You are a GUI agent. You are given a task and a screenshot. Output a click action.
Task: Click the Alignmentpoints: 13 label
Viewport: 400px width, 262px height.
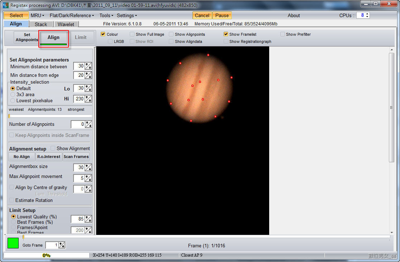pos(45,109)
